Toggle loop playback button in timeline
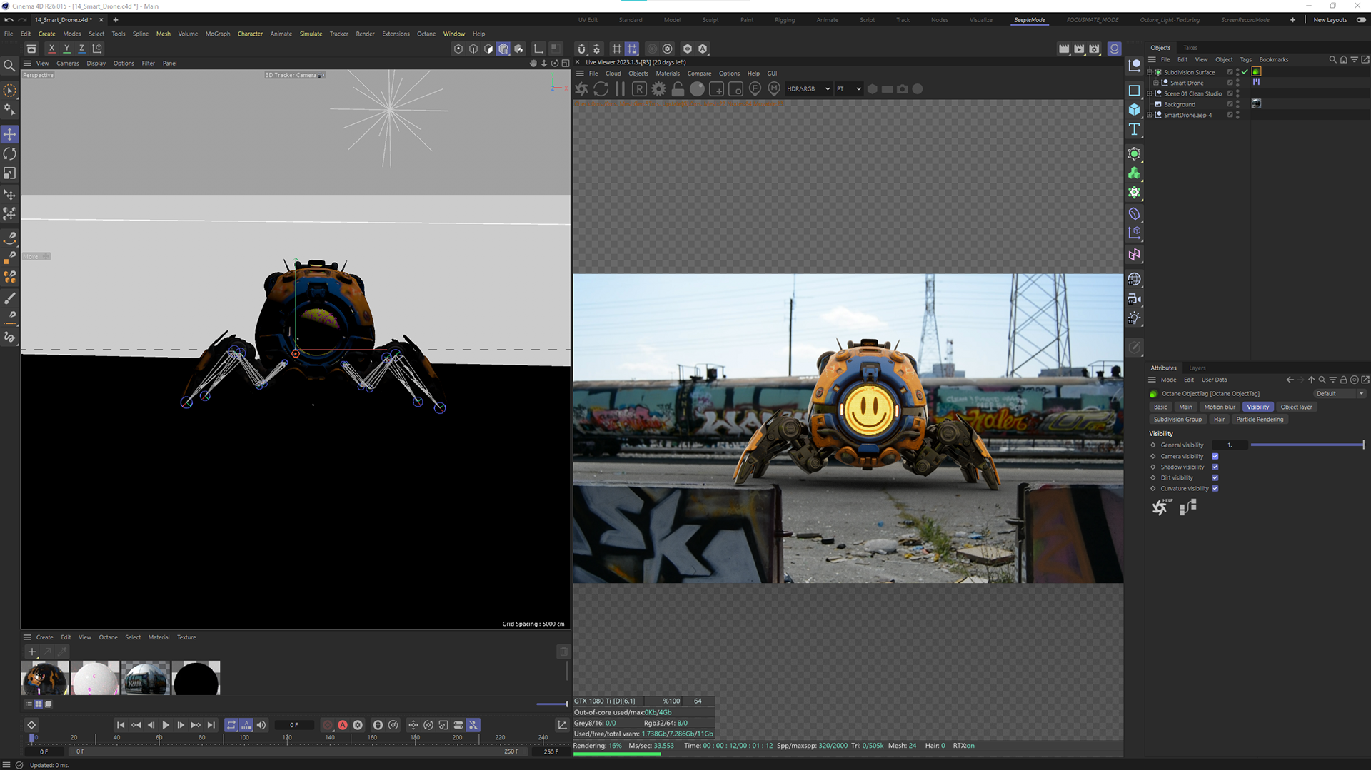This screenshot has width=1371, height=770. [x=231, y=725]
